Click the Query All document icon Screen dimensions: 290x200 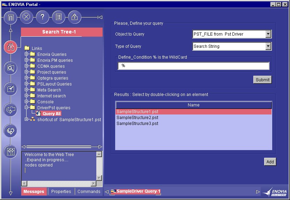coord(38,113)
